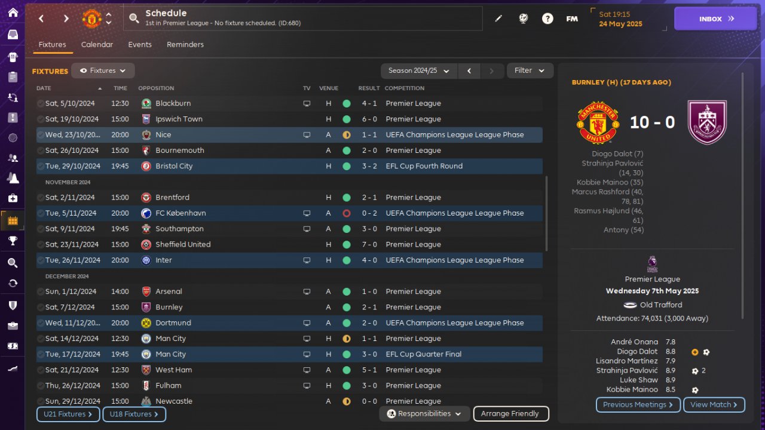Open Previous Meetings
This screenshot has height=430, width=765.
pos(638,405)
